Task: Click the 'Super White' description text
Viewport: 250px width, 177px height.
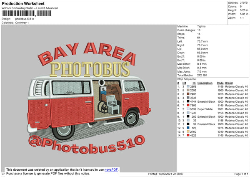Action: click(205, 109)
